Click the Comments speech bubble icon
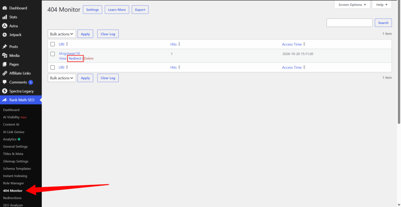This screenshot has height=207, width=401. coord(5,82)
